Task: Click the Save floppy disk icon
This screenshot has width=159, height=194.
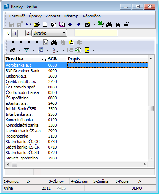Action: tap(12, 24)
